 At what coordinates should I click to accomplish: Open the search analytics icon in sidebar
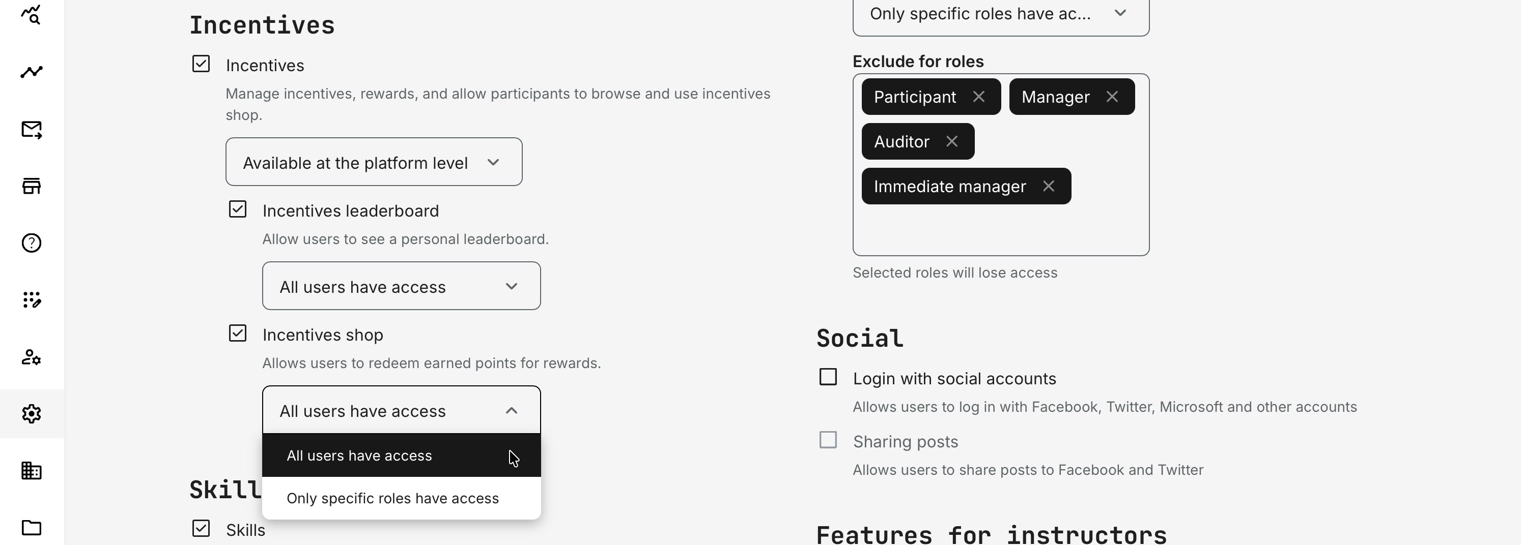click(x=32, y=15)
